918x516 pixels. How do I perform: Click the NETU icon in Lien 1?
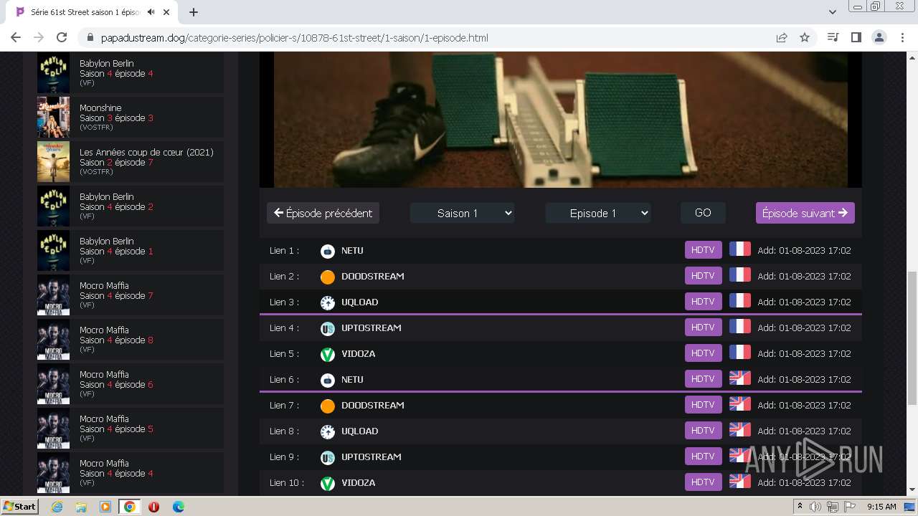point(328,251)
